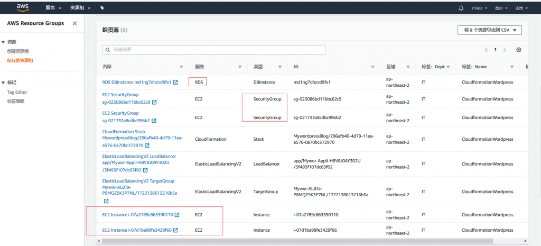Open external link icon for sg-023086bd11bbc62c9

click(x=154, y=102)
